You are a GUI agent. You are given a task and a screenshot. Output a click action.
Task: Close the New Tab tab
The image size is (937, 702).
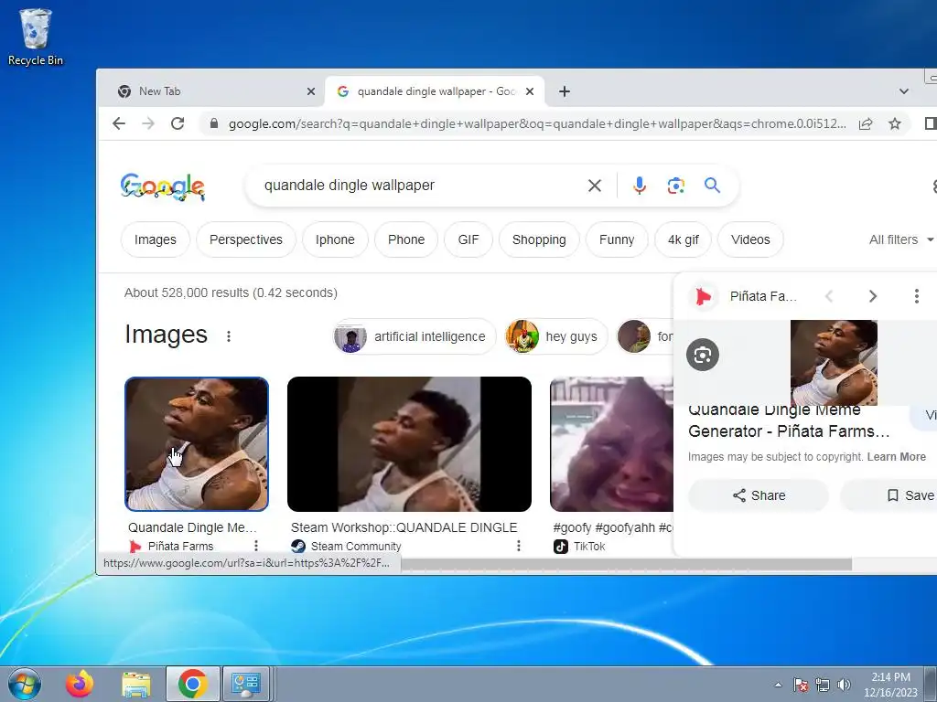(x=311, y=91)
